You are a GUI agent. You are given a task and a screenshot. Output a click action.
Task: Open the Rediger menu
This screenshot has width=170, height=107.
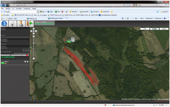8,9
